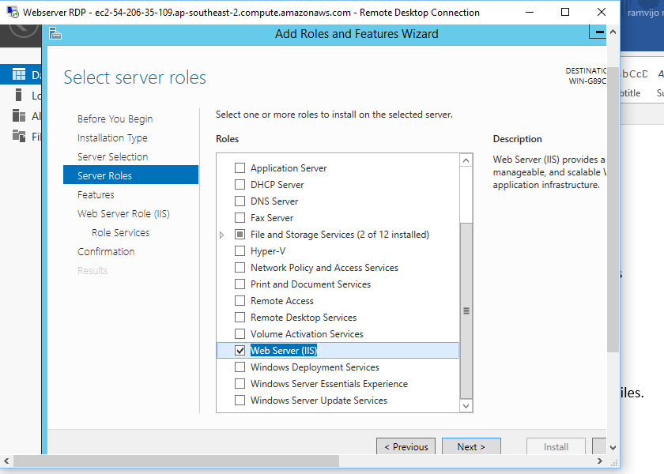The height and width of the screenshot is (474, 664).
Task: Select the DNS Server row label
Action: coord(274,201)
